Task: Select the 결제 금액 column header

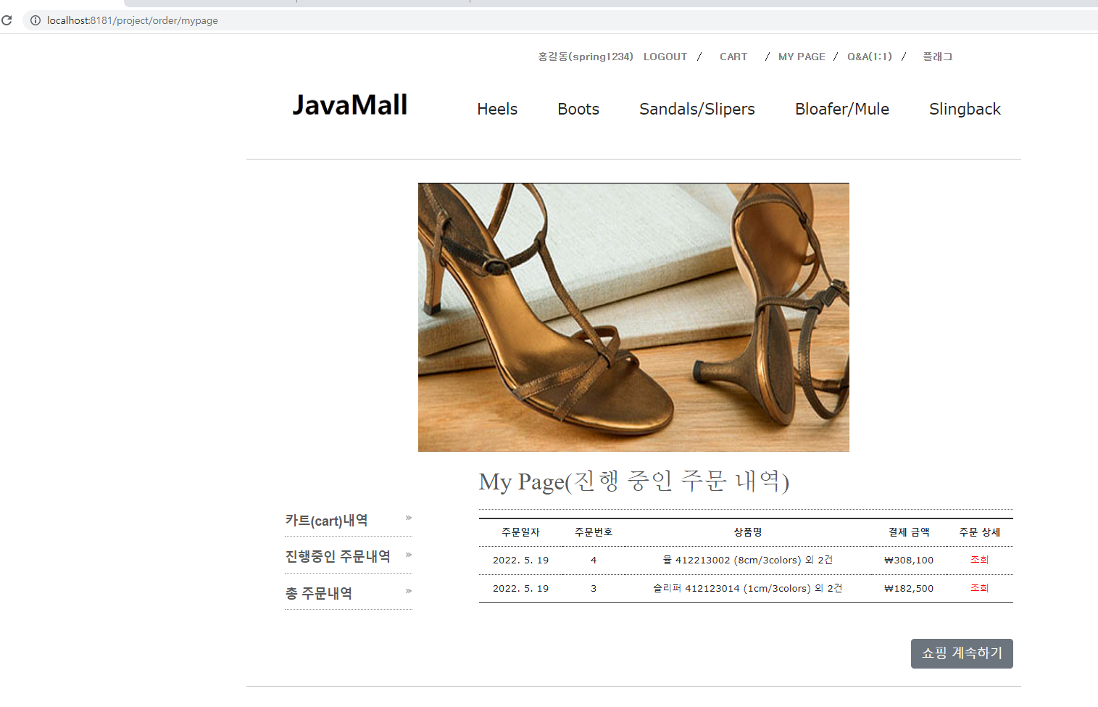Action: coord(909,532)
